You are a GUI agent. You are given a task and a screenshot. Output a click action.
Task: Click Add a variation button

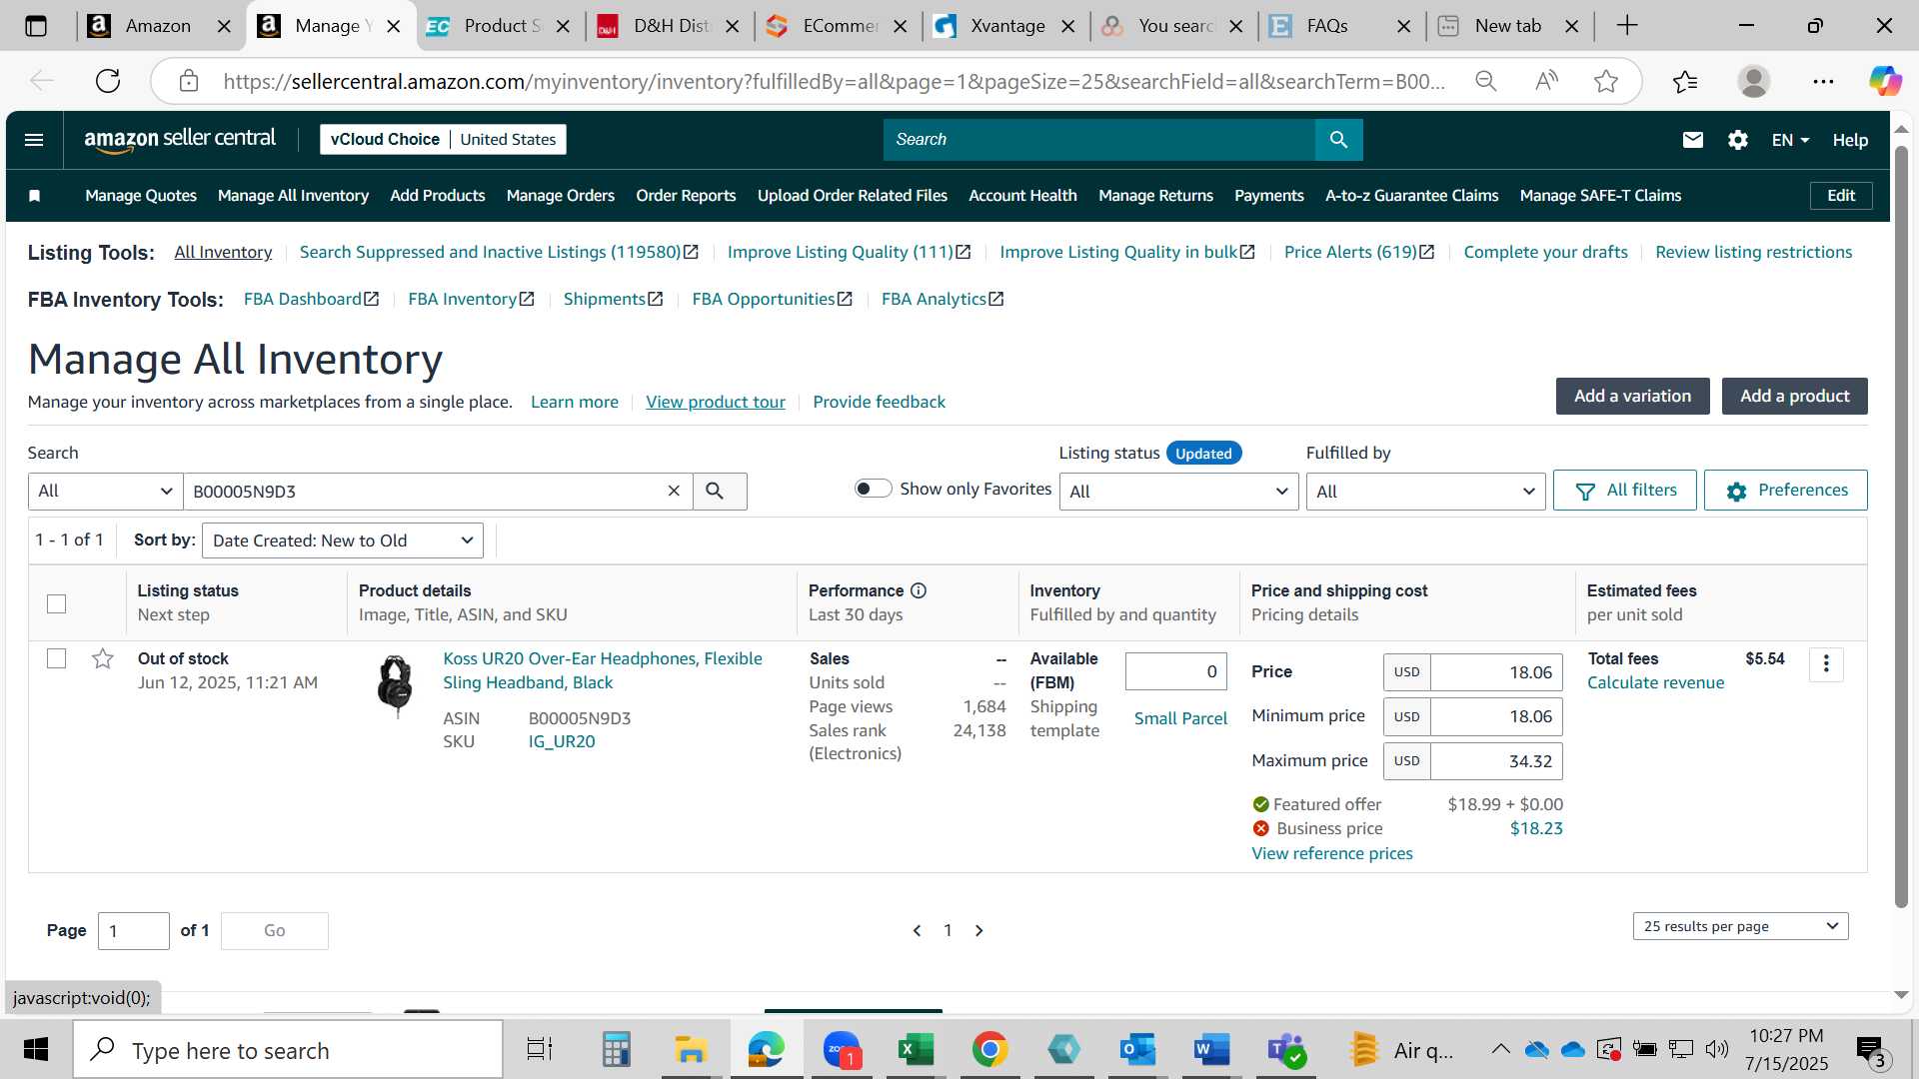pyautogui.click(x=1632, y=396)
